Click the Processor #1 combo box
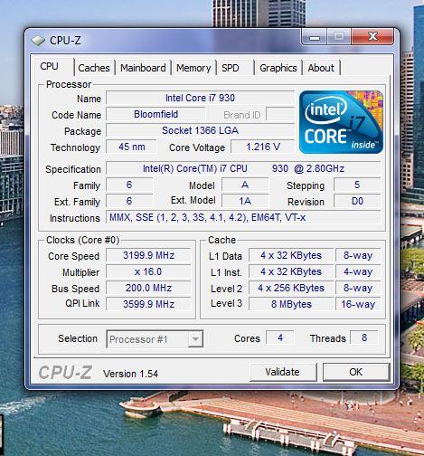This screenshot has width=424, height=456. (x=155, y=339)
